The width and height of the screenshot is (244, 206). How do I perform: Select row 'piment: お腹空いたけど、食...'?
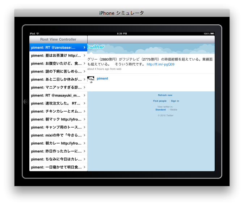(58, 63)
